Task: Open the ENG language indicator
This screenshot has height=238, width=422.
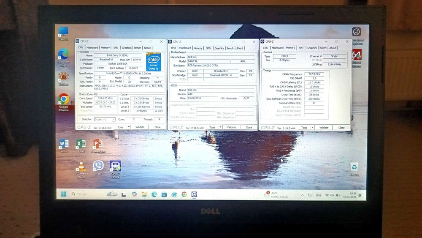Action: [318, 195]
